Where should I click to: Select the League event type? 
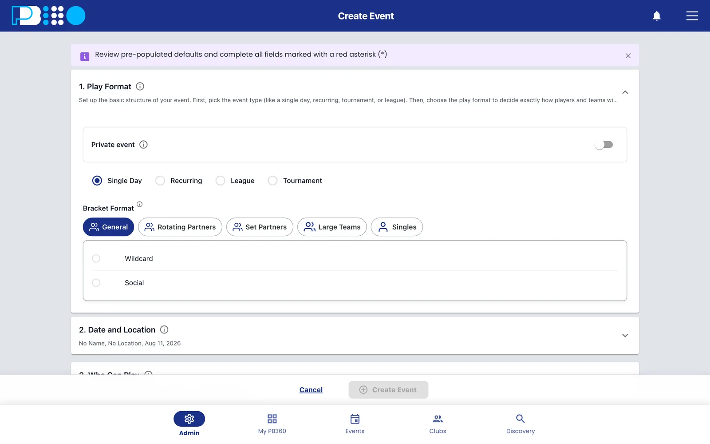point(220,181)
